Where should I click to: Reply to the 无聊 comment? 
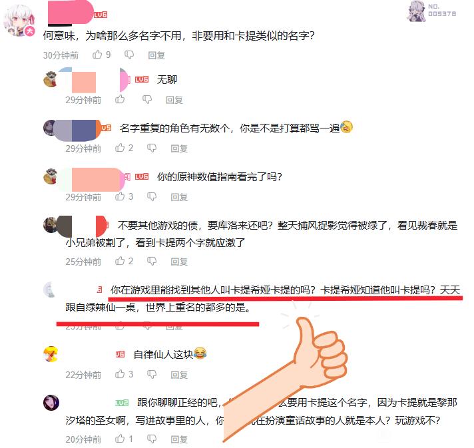click(x=174, y=100)
